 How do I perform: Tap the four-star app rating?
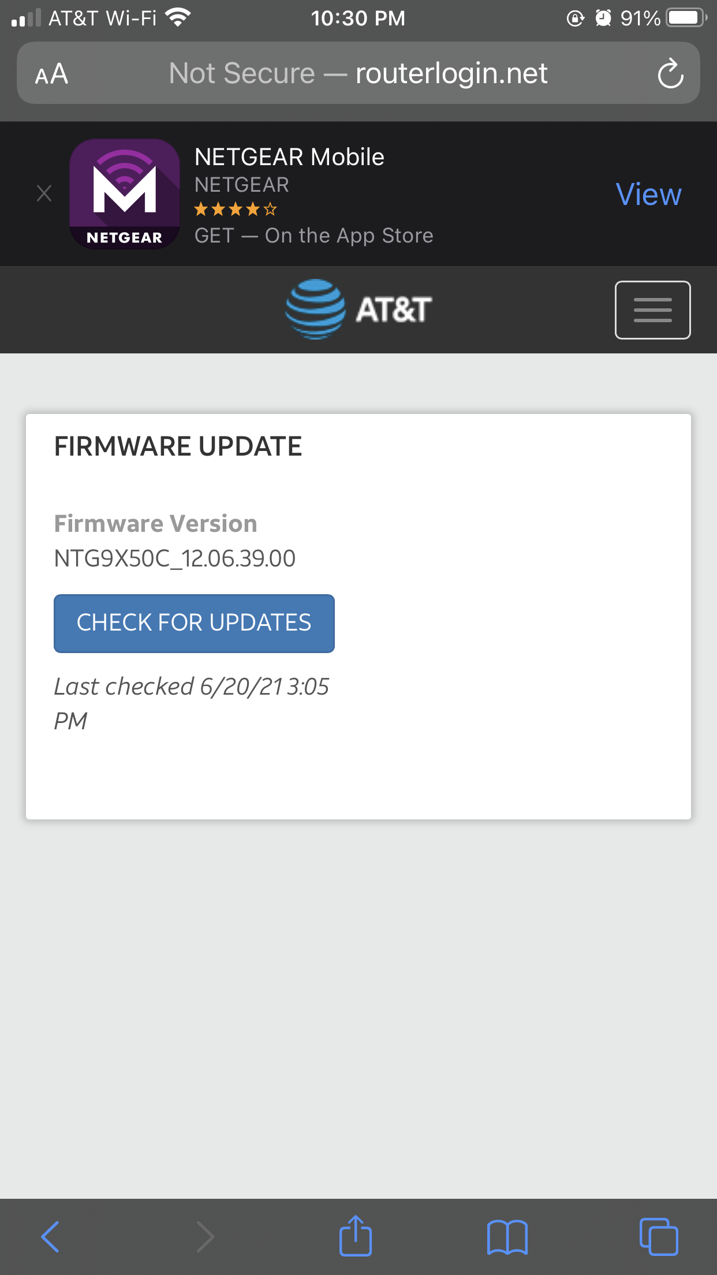[236, 209]
